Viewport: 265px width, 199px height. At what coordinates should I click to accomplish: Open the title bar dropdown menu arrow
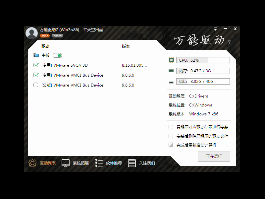(x=216, y=29)
